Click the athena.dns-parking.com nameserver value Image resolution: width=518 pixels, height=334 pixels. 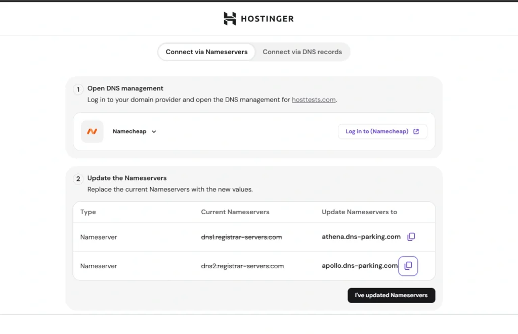point(361,236)
